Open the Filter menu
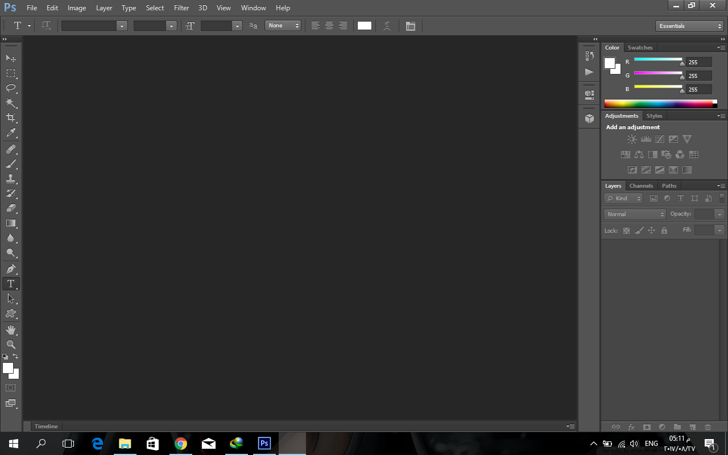 [181, 7]
